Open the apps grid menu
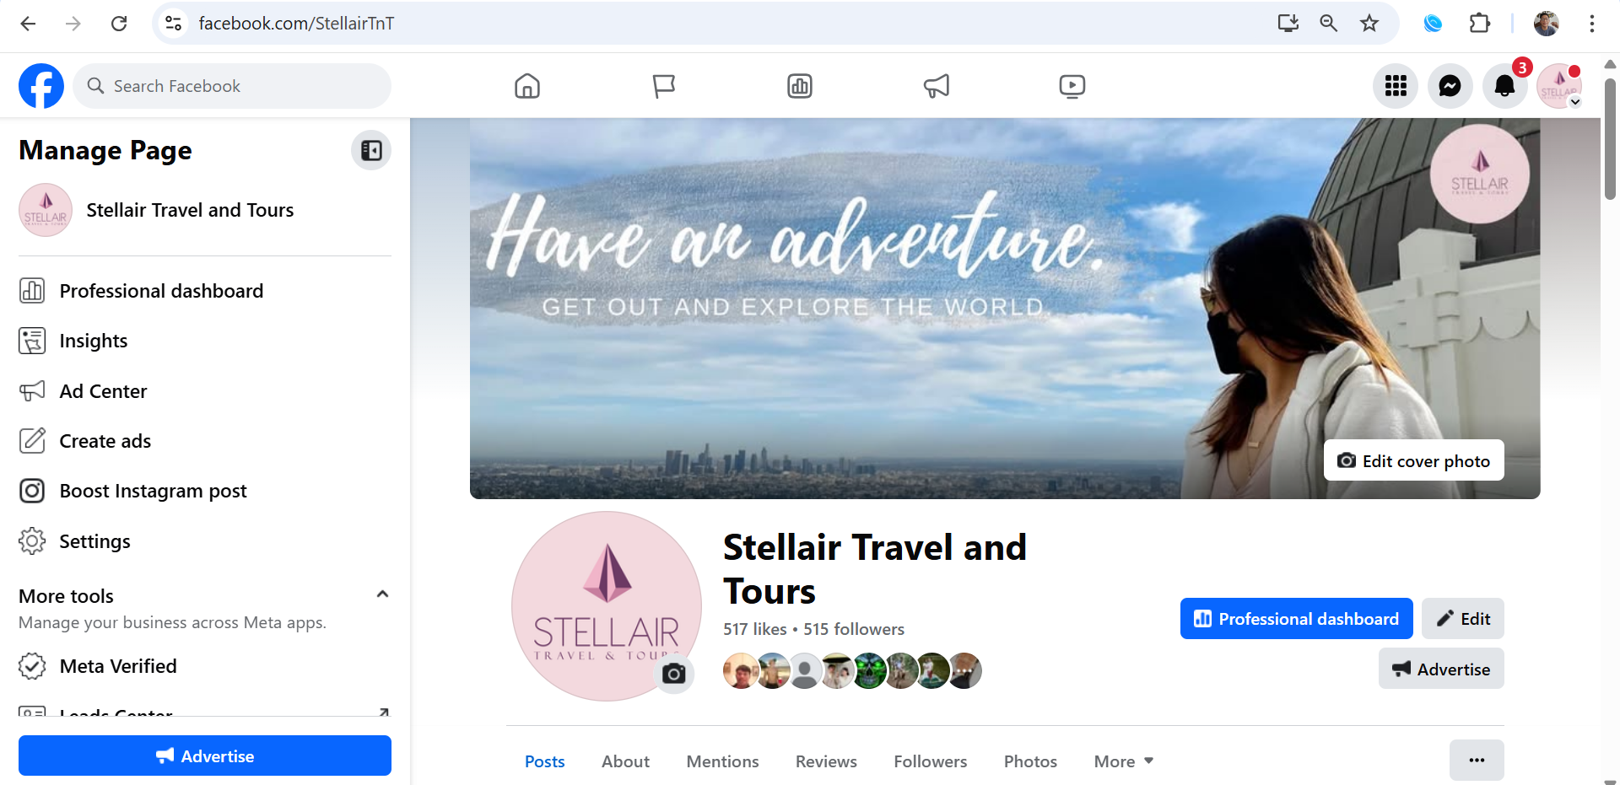Viewport: 1620px width, 785px height. click(x=1396, y=86)
